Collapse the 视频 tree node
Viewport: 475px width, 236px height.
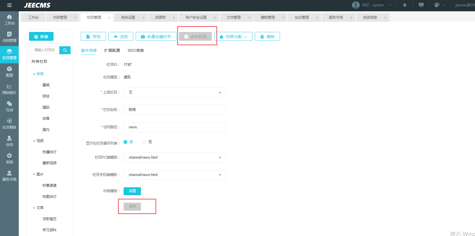coord(34,141)
